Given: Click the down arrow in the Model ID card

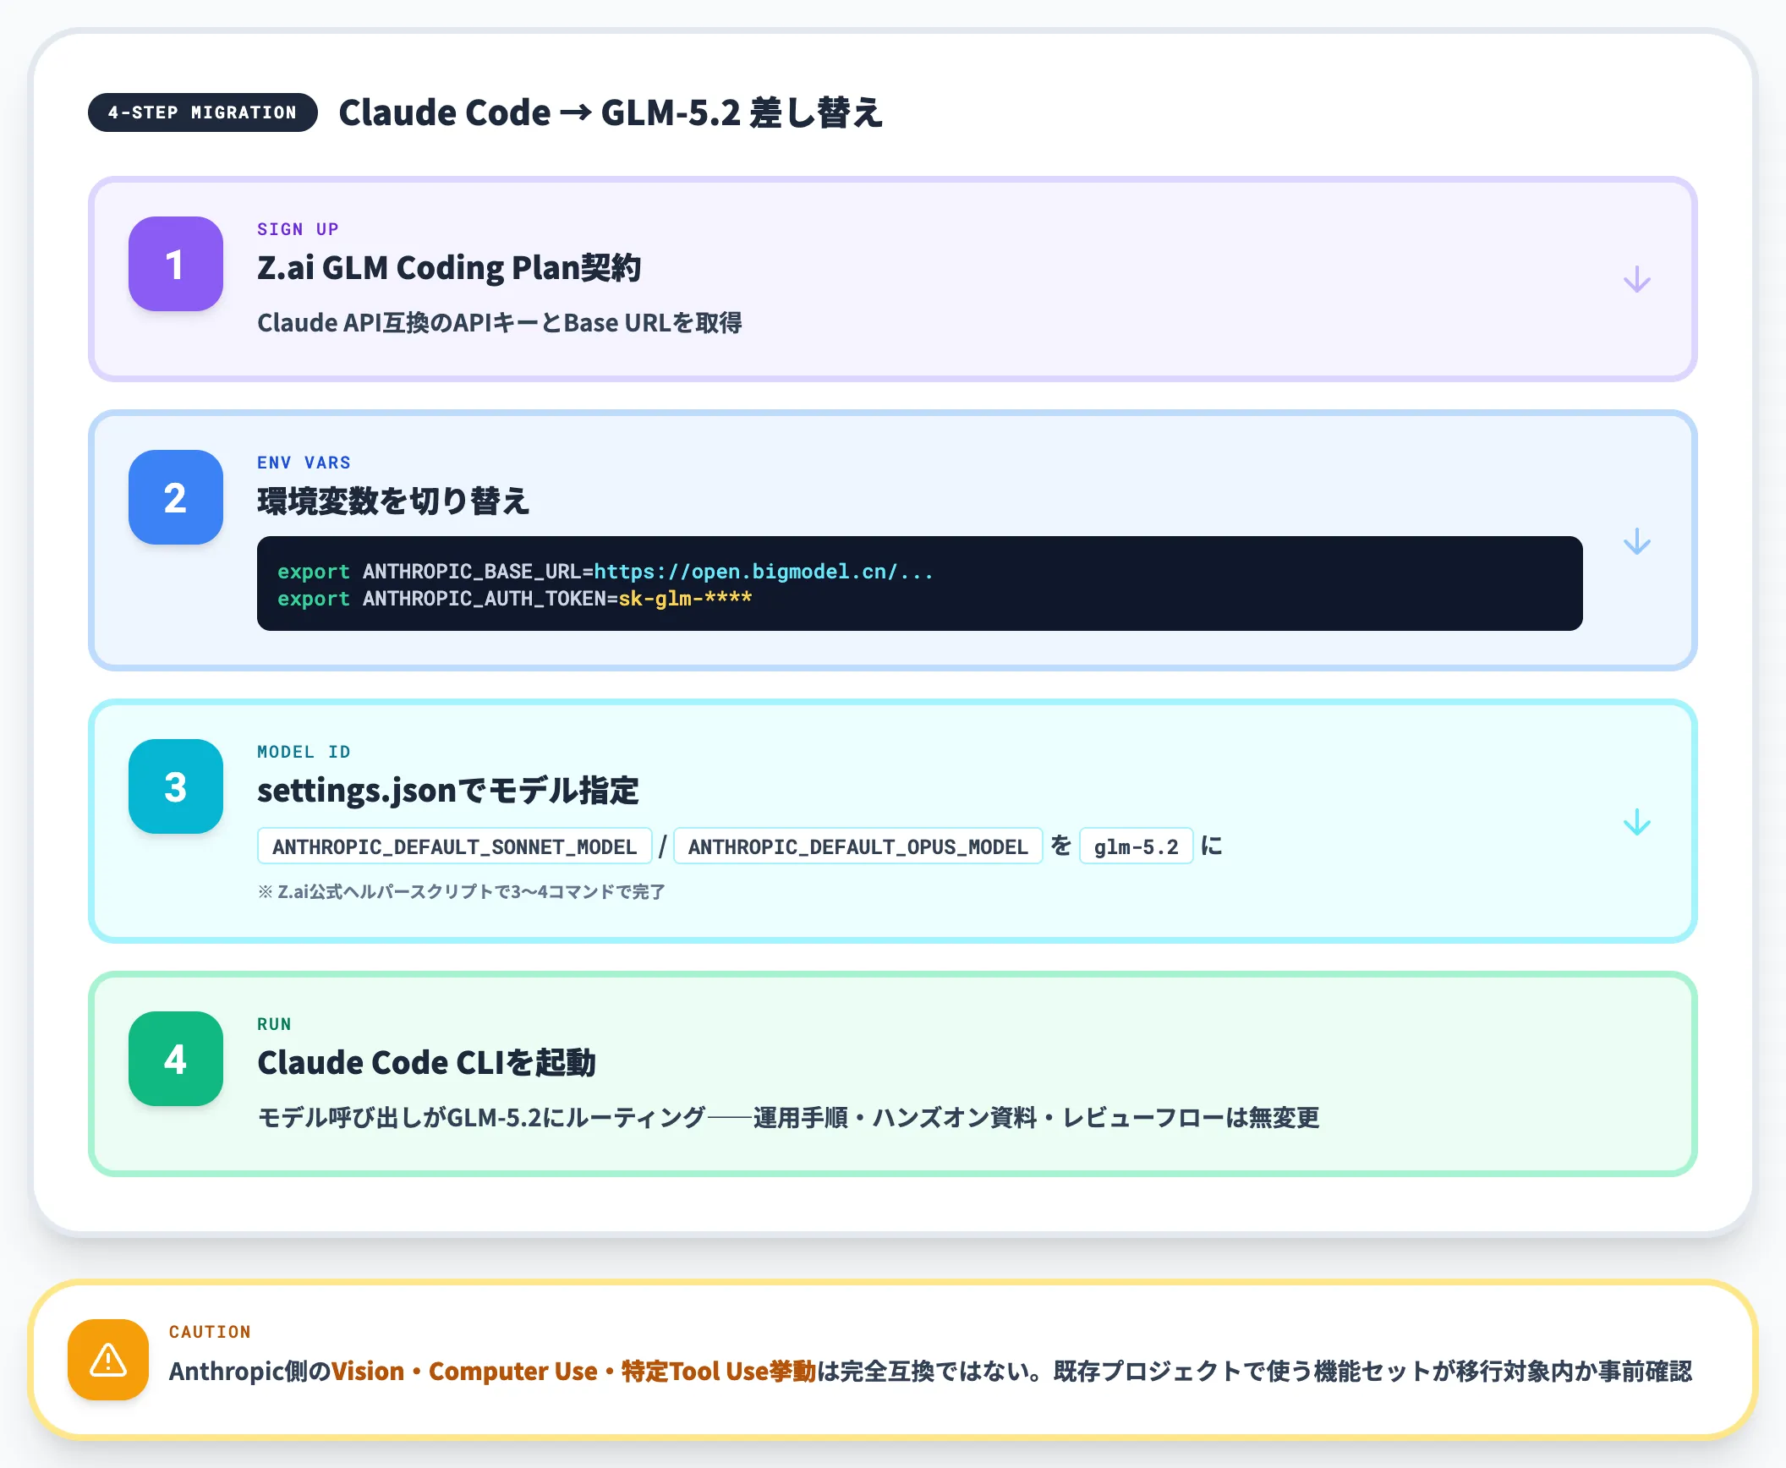Looking at the screenshot, I should [1637, 822].
